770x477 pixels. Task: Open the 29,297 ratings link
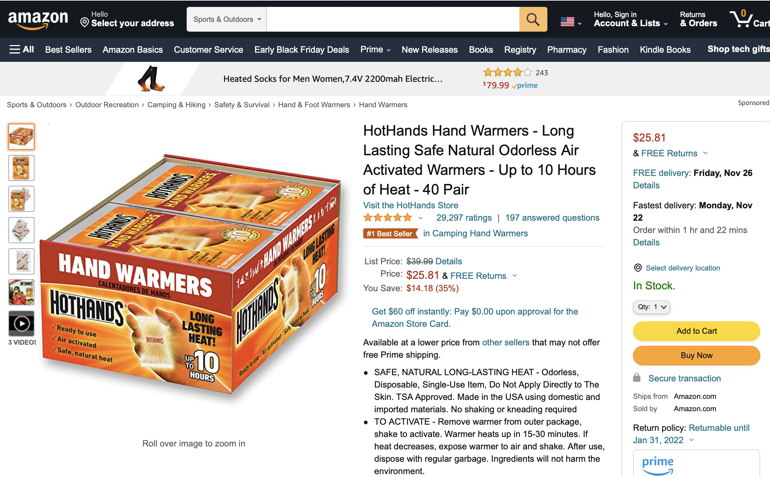click(464, 218)
